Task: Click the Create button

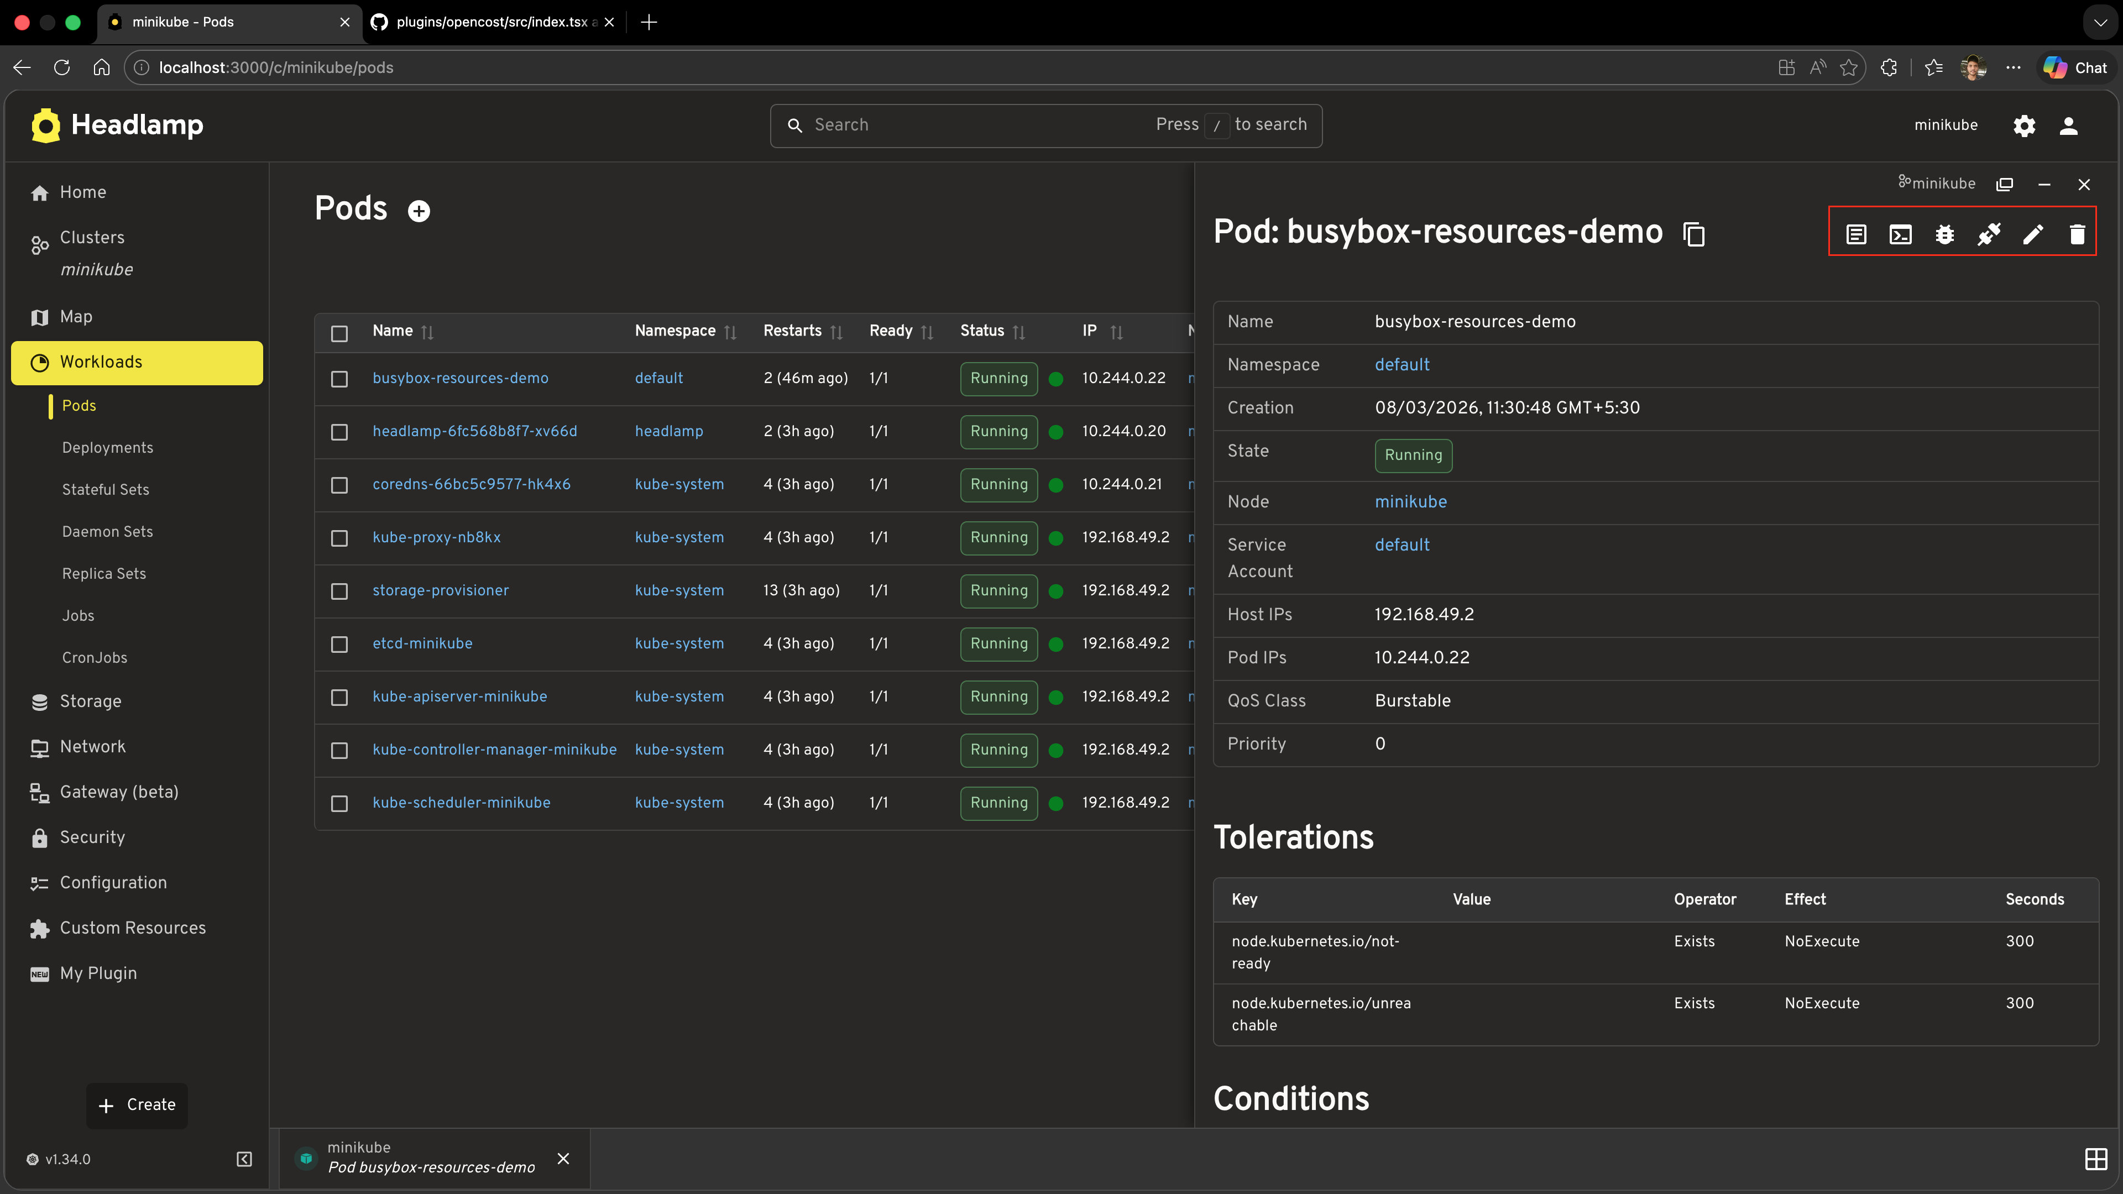Action: click(x=137, y=1105)
